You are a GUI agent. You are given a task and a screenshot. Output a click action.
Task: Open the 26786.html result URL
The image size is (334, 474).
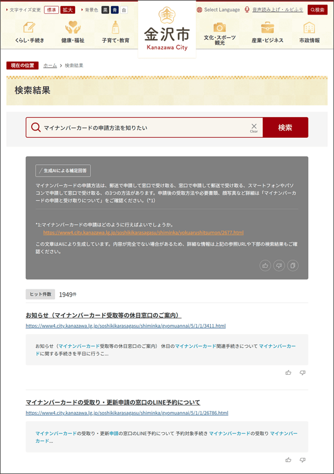pos(127,413)
